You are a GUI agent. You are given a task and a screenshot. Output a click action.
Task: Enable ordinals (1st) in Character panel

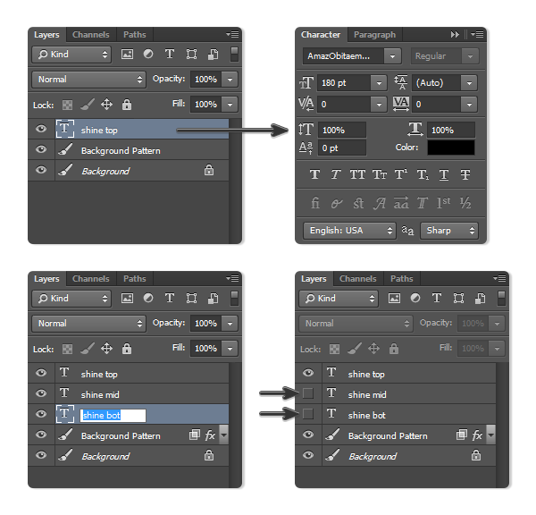point(443,203)
